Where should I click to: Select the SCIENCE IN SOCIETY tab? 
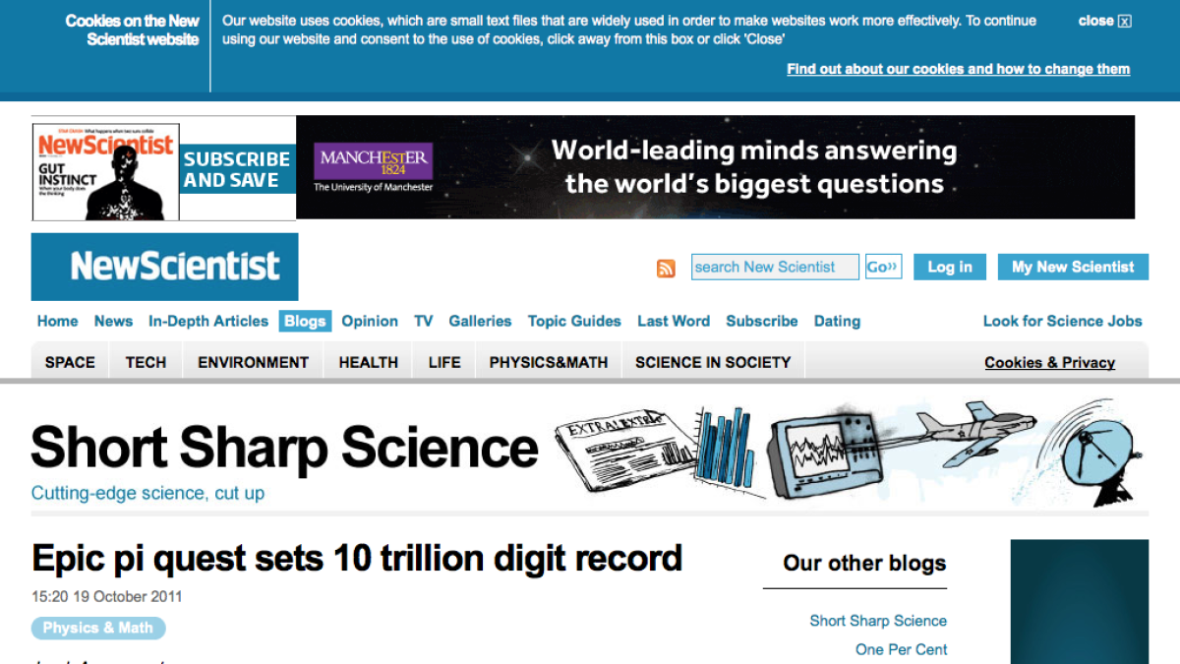[x=713, y=361]
